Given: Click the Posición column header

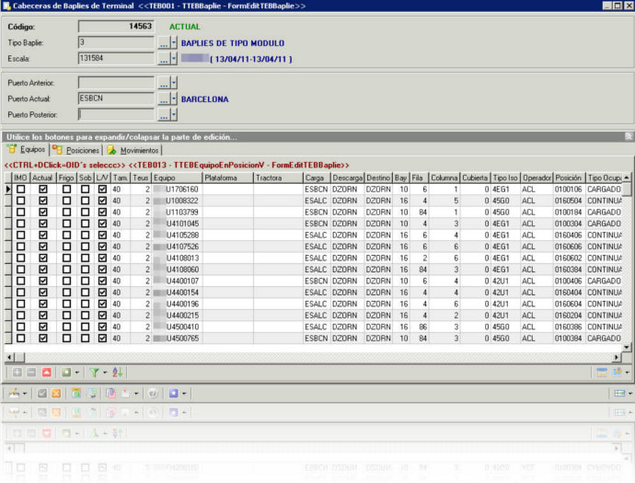Looking at the screenshot, I should (x=569, y=178).
